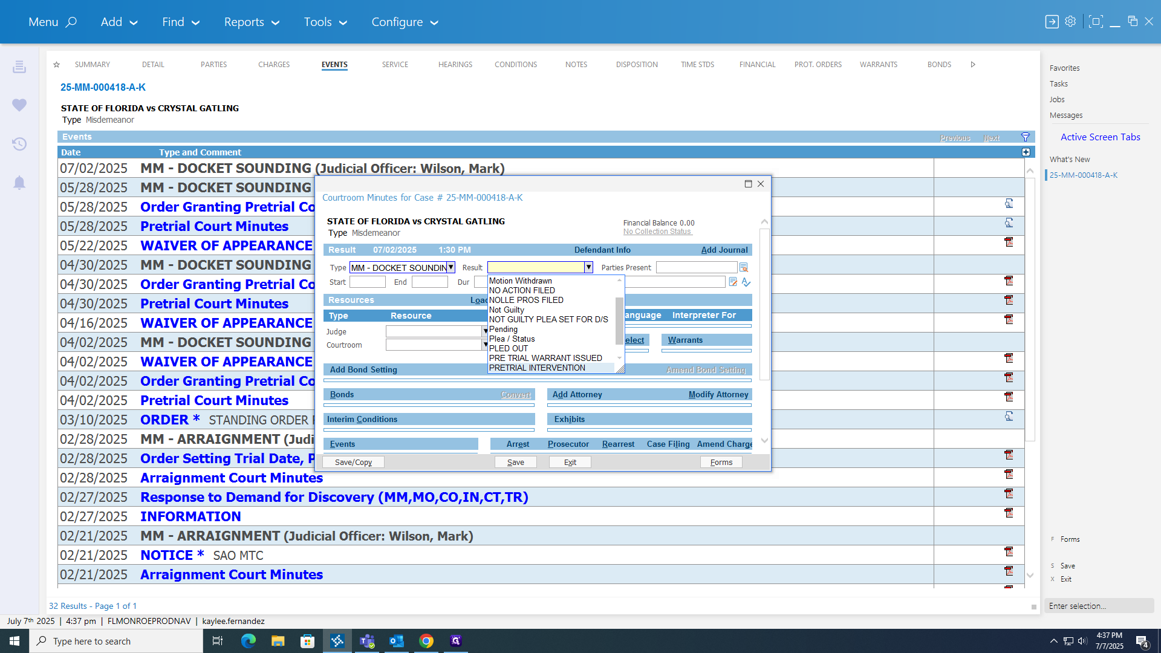Click the Start time input field
The height and width of the screenshot is (653, 1161).
point(368,282)
